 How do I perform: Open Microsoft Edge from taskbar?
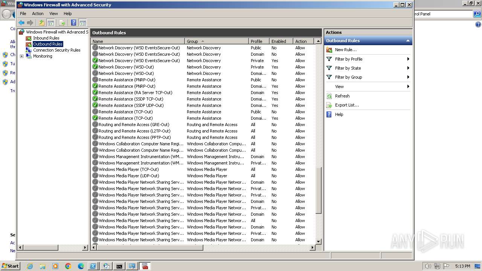click(81, 266)
